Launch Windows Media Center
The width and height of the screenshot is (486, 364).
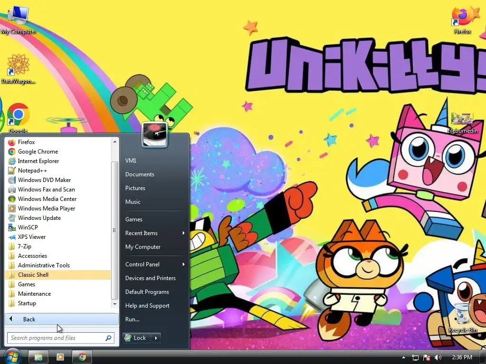point(58,199)
